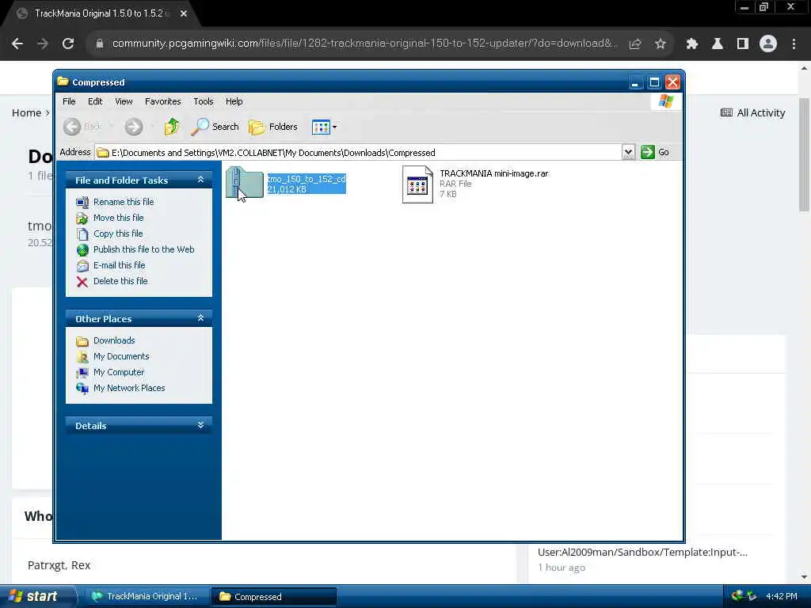Click Rename this file

(124, 202)
